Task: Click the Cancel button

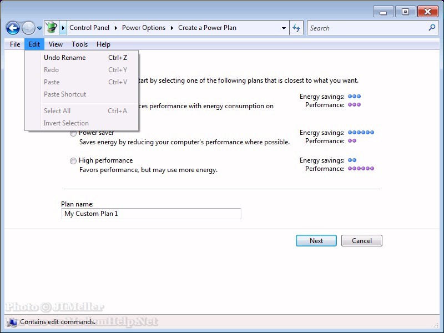Action: 362,241
